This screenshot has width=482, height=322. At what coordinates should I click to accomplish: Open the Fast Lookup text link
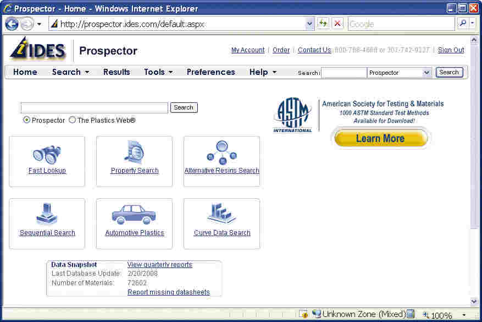pos(47,170)
